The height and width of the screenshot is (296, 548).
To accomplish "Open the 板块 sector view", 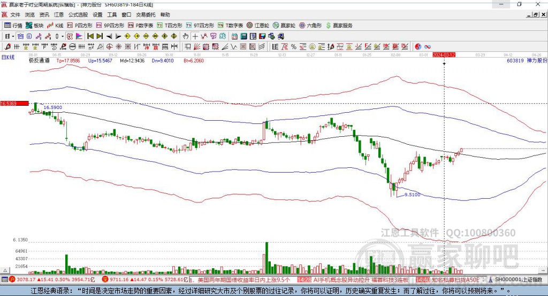I will (x=34, y=26).
